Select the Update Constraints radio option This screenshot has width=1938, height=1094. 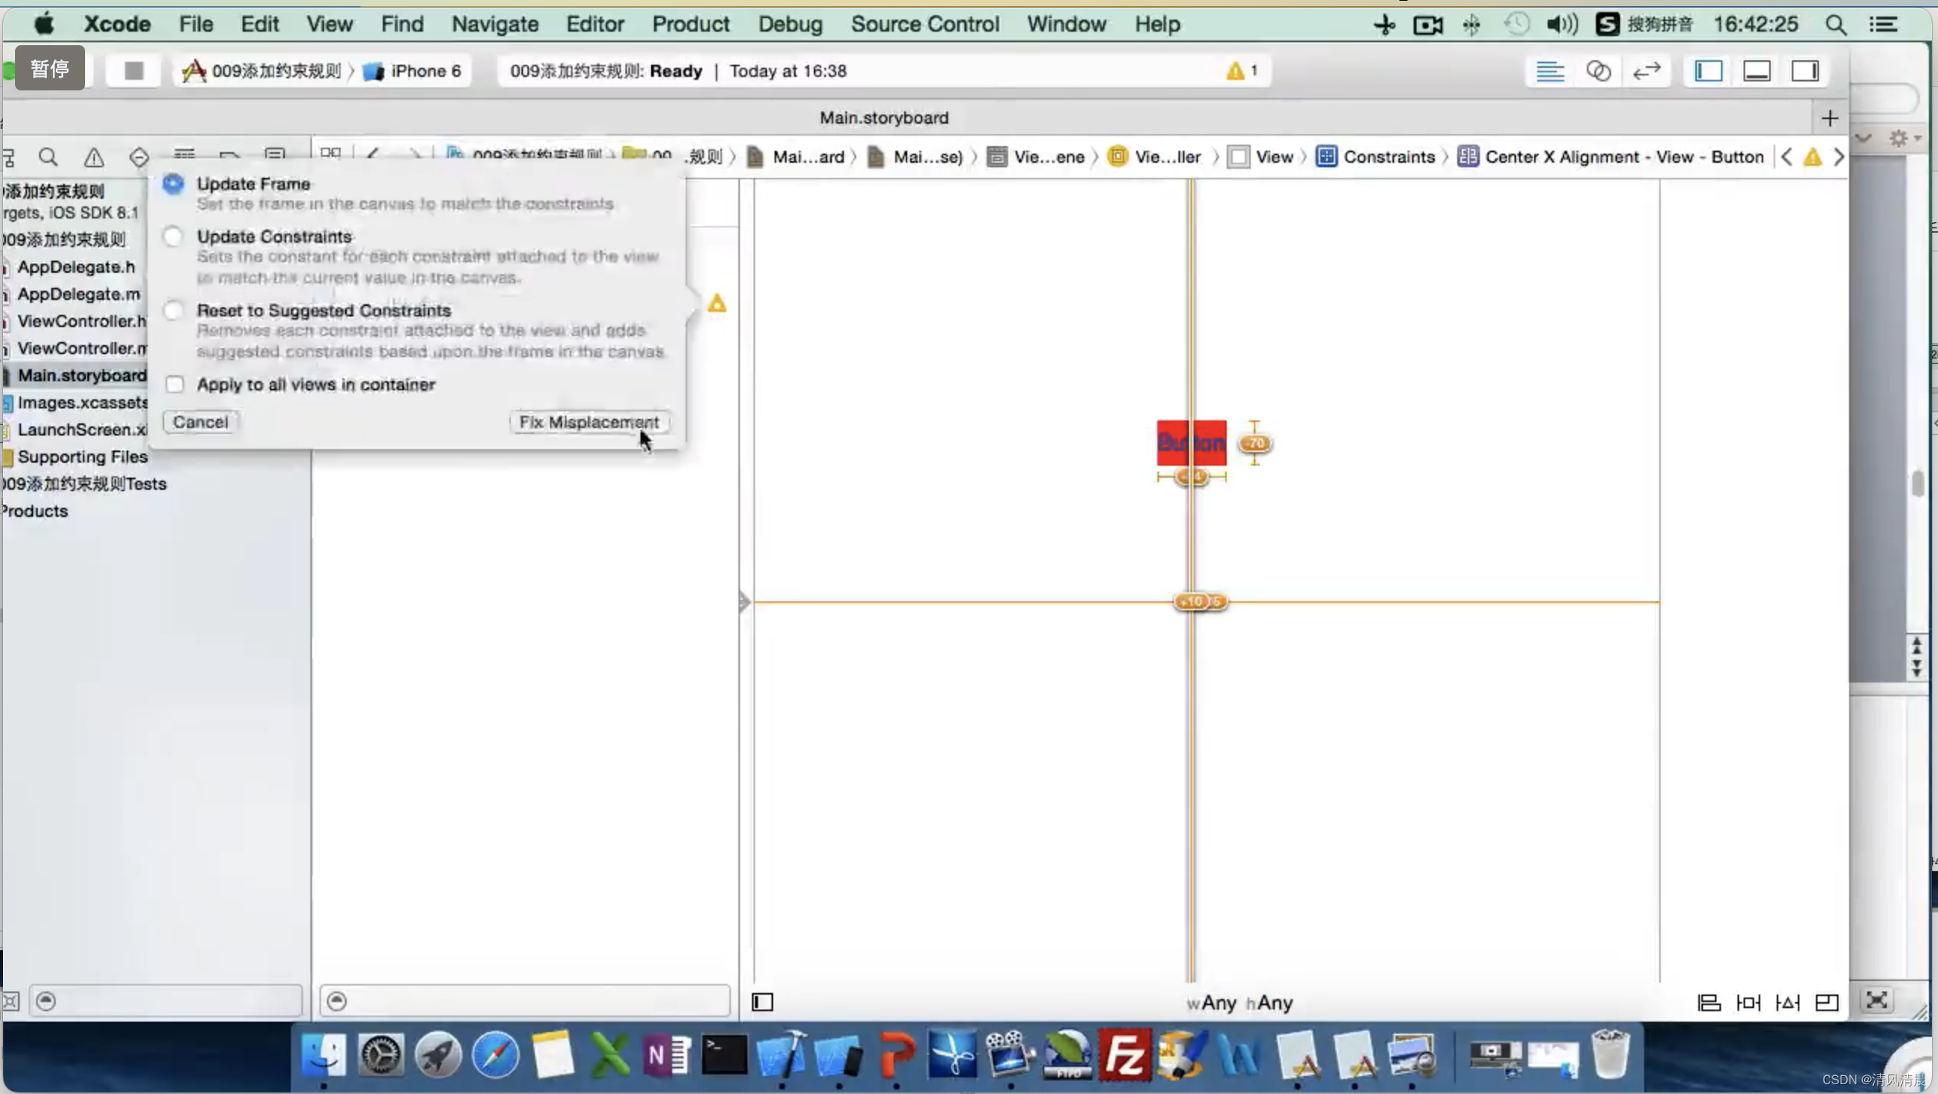click(x=173, y=237)
